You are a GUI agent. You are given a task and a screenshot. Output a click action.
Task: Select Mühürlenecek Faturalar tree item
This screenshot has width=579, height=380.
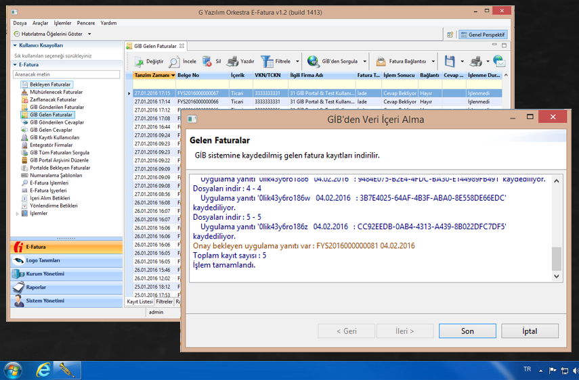56,92
